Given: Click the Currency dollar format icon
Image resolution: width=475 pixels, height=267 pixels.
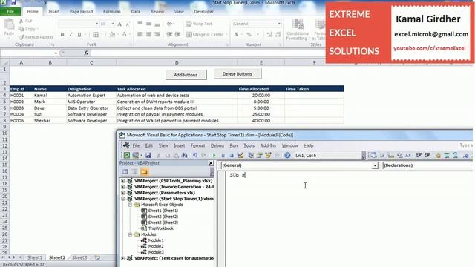Looking at the screenshot, I should pos(236,35).
